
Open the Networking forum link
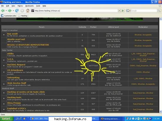(x=13, y=78)
